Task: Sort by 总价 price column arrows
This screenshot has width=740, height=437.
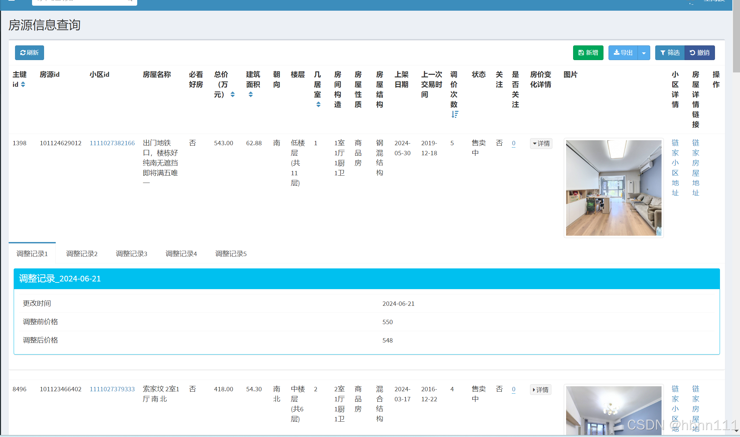Action: pos(233,94)
